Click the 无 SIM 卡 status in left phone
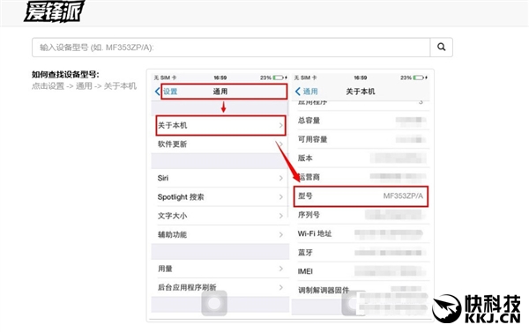This screenshot has height=332, width=529. click(165, 77)
